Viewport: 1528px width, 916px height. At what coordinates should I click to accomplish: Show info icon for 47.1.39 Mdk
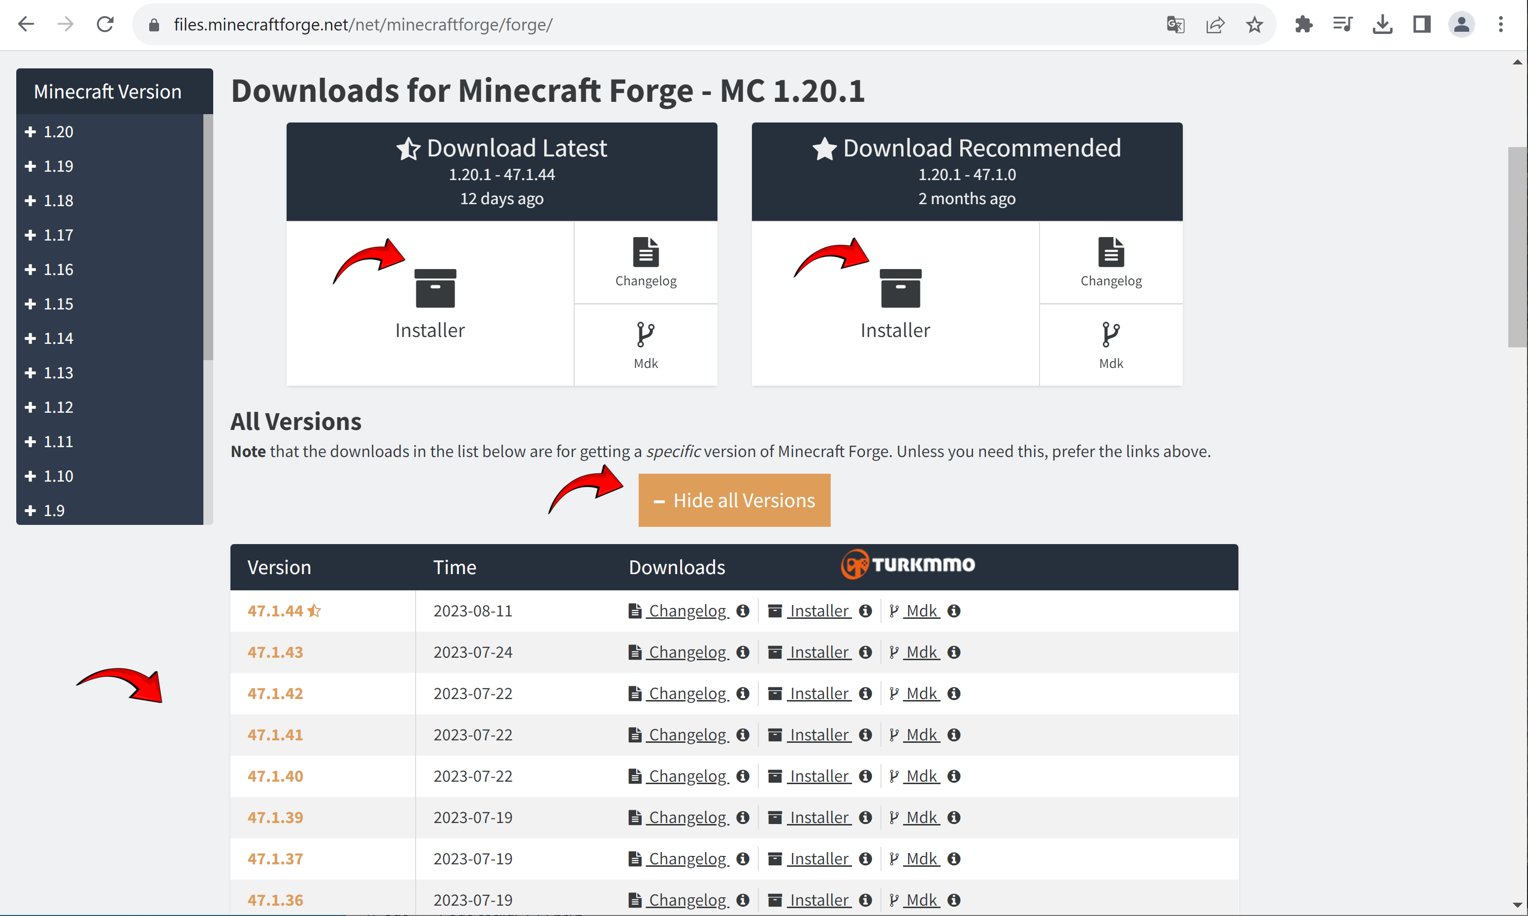click(953, 817)
